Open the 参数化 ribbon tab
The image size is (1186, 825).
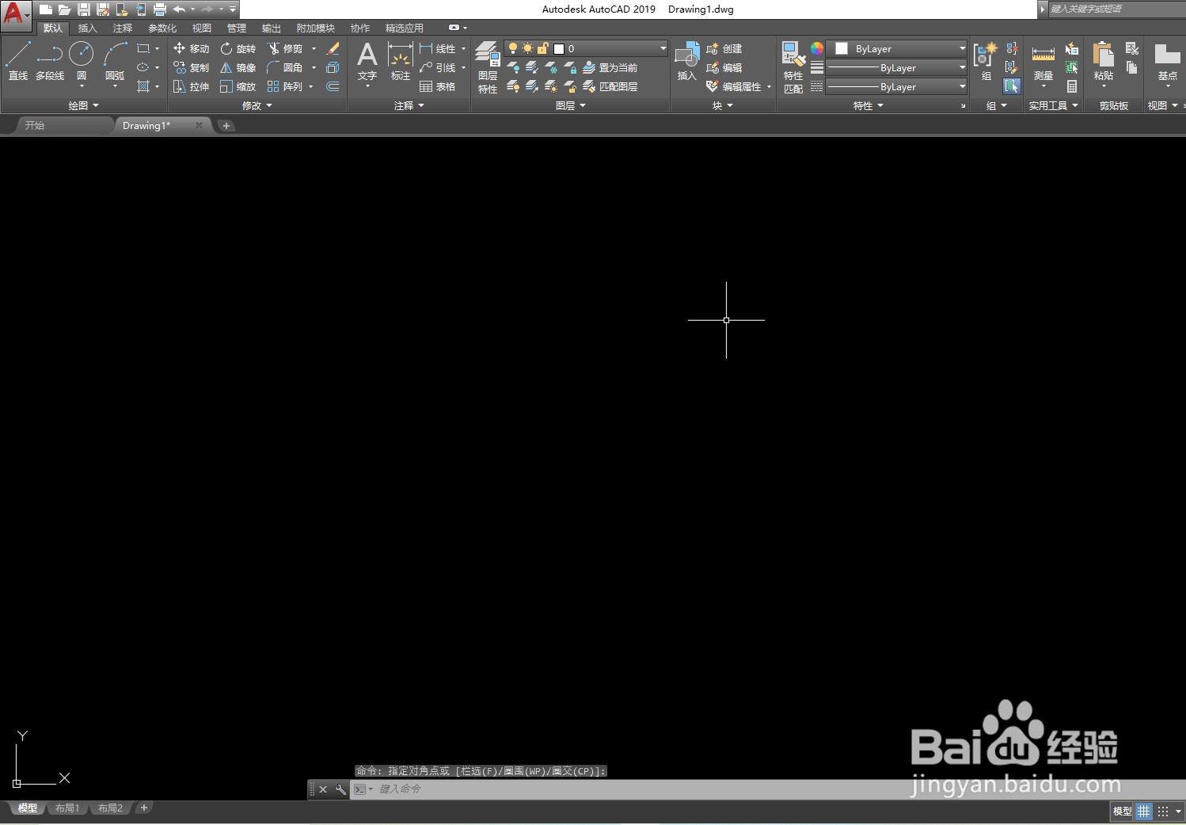click(x=162, y=28)
